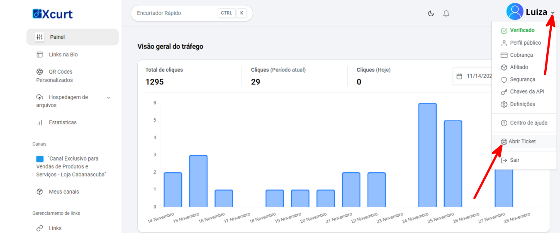
Task: Open Definições with the gear icon
Action: 504,104
